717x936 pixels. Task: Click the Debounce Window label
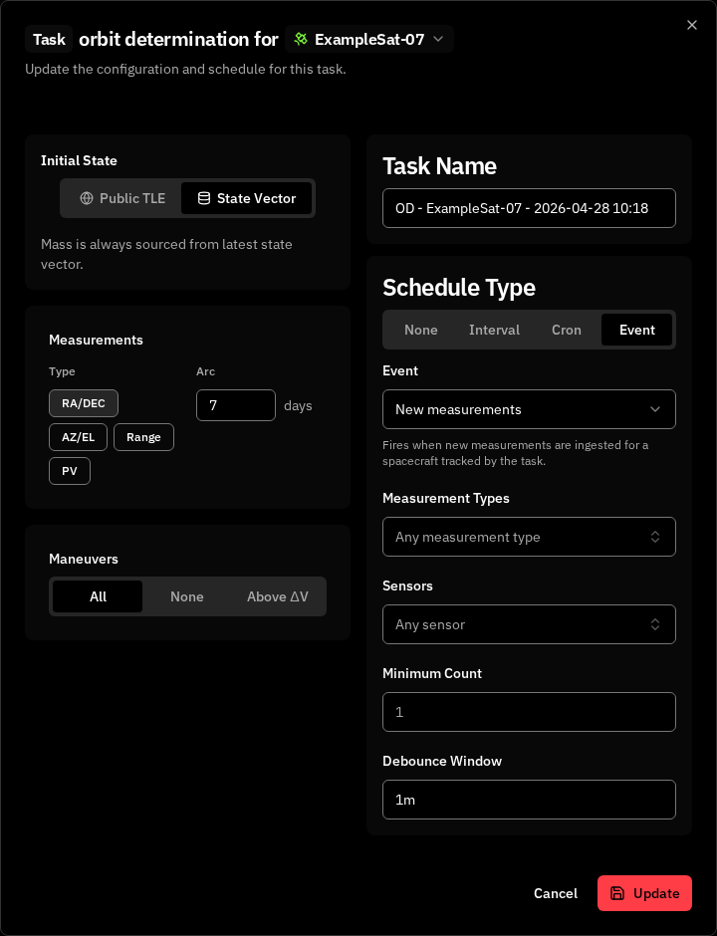coord(442,761)
